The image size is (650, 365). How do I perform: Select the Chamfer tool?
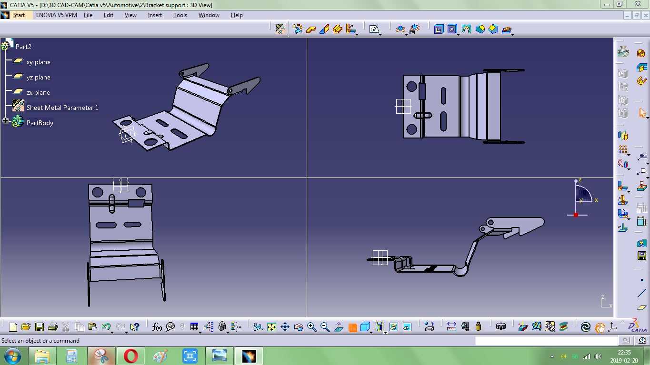click(x=493, y=29)
